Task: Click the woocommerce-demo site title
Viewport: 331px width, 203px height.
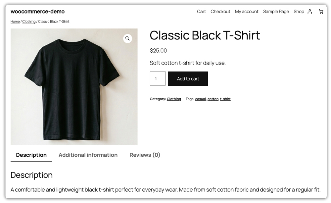Action: pos(37,12)
